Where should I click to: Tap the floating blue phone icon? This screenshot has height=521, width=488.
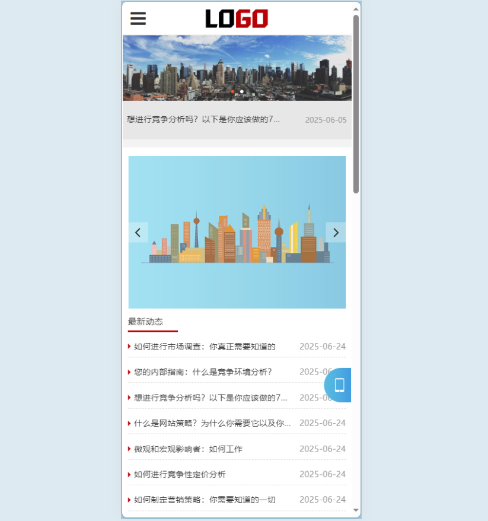tap(339, 385)
